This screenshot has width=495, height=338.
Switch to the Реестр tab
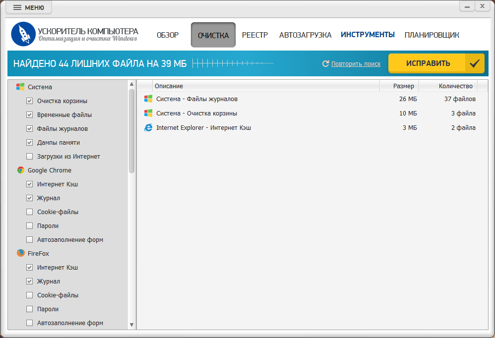[x=255, y=35]
